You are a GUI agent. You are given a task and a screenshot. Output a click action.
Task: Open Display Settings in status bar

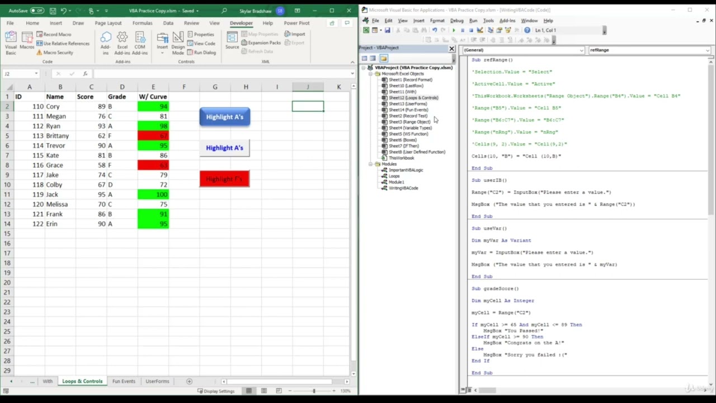click(215, 391)
